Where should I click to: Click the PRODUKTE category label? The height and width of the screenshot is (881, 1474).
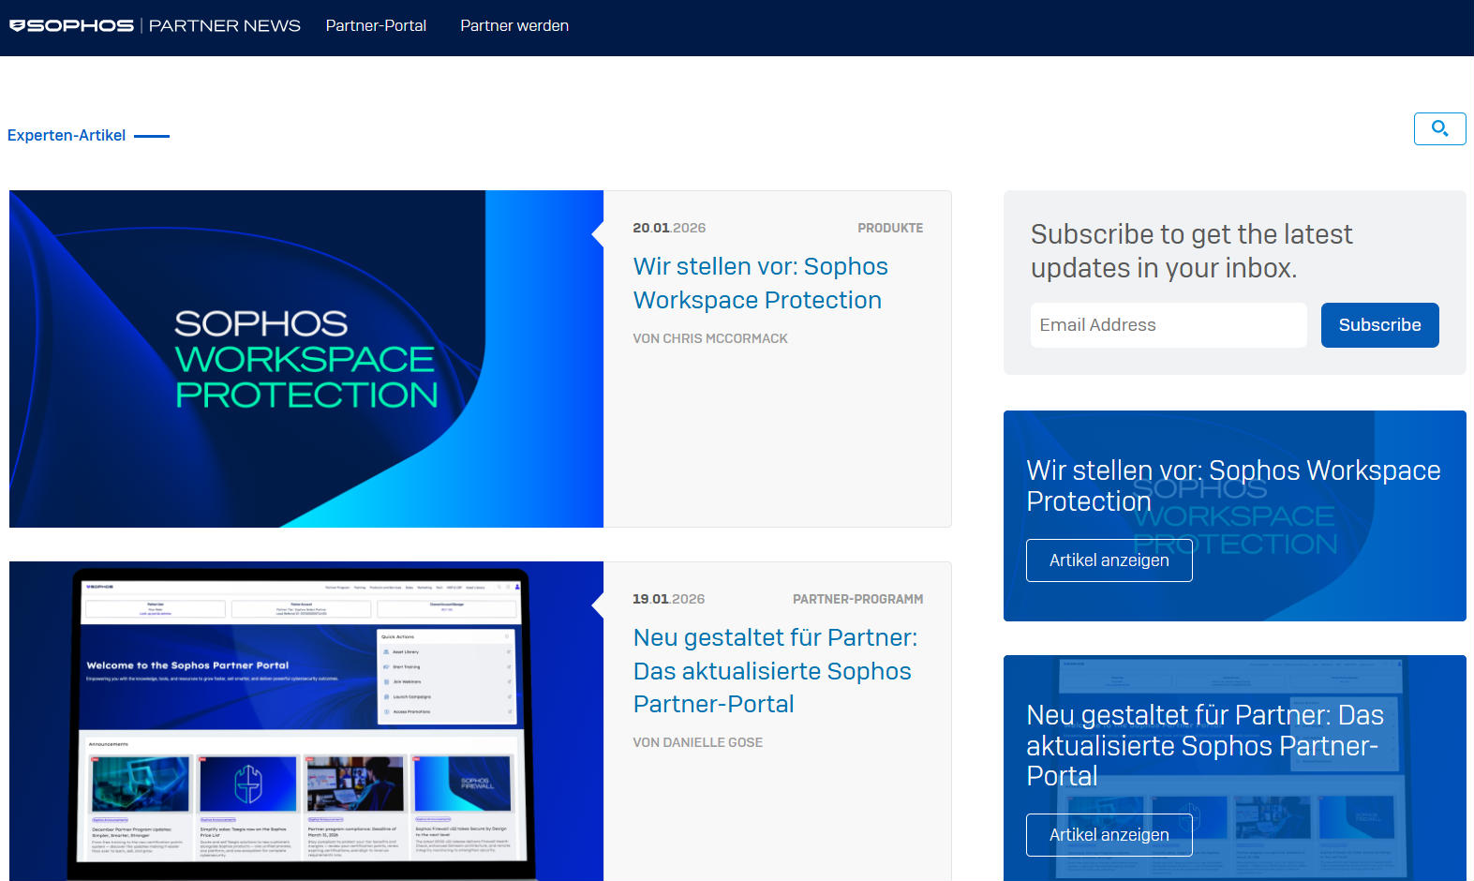click(889, 228)
